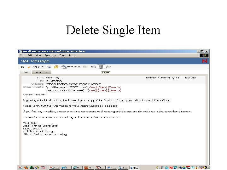Click the Reply toolbar button
This screenshot has height=170, width=227.
(34, 67)
